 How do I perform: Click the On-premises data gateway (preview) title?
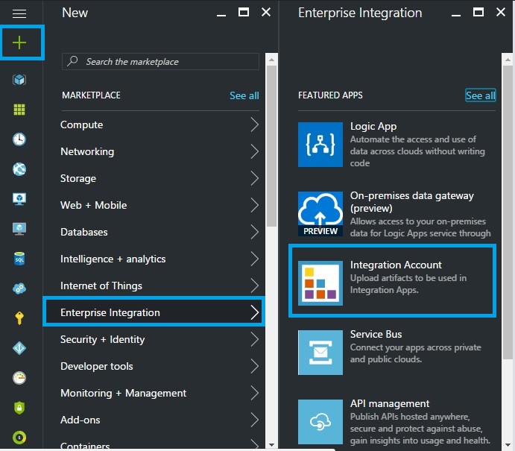pyautogui.click(x=412, y=202)
